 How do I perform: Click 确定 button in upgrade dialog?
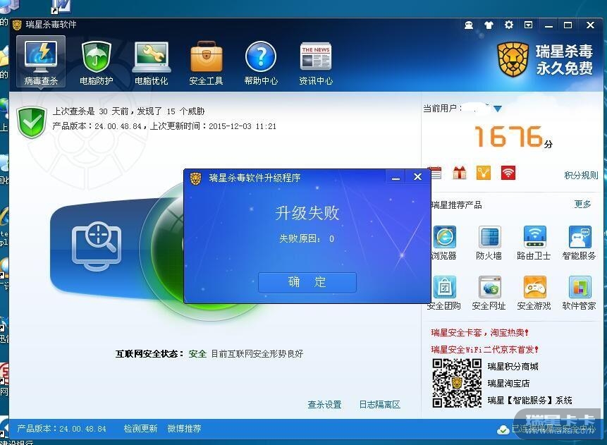click(x=307, y=282)
